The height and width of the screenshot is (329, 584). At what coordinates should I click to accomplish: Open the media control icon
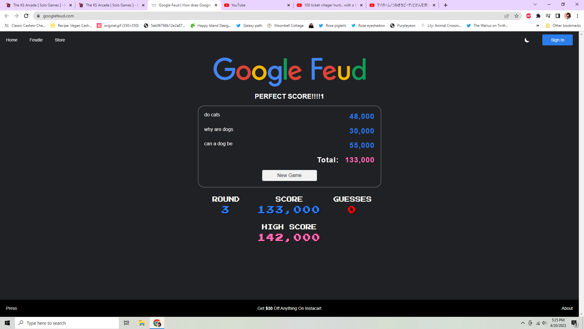coord(548,16)
